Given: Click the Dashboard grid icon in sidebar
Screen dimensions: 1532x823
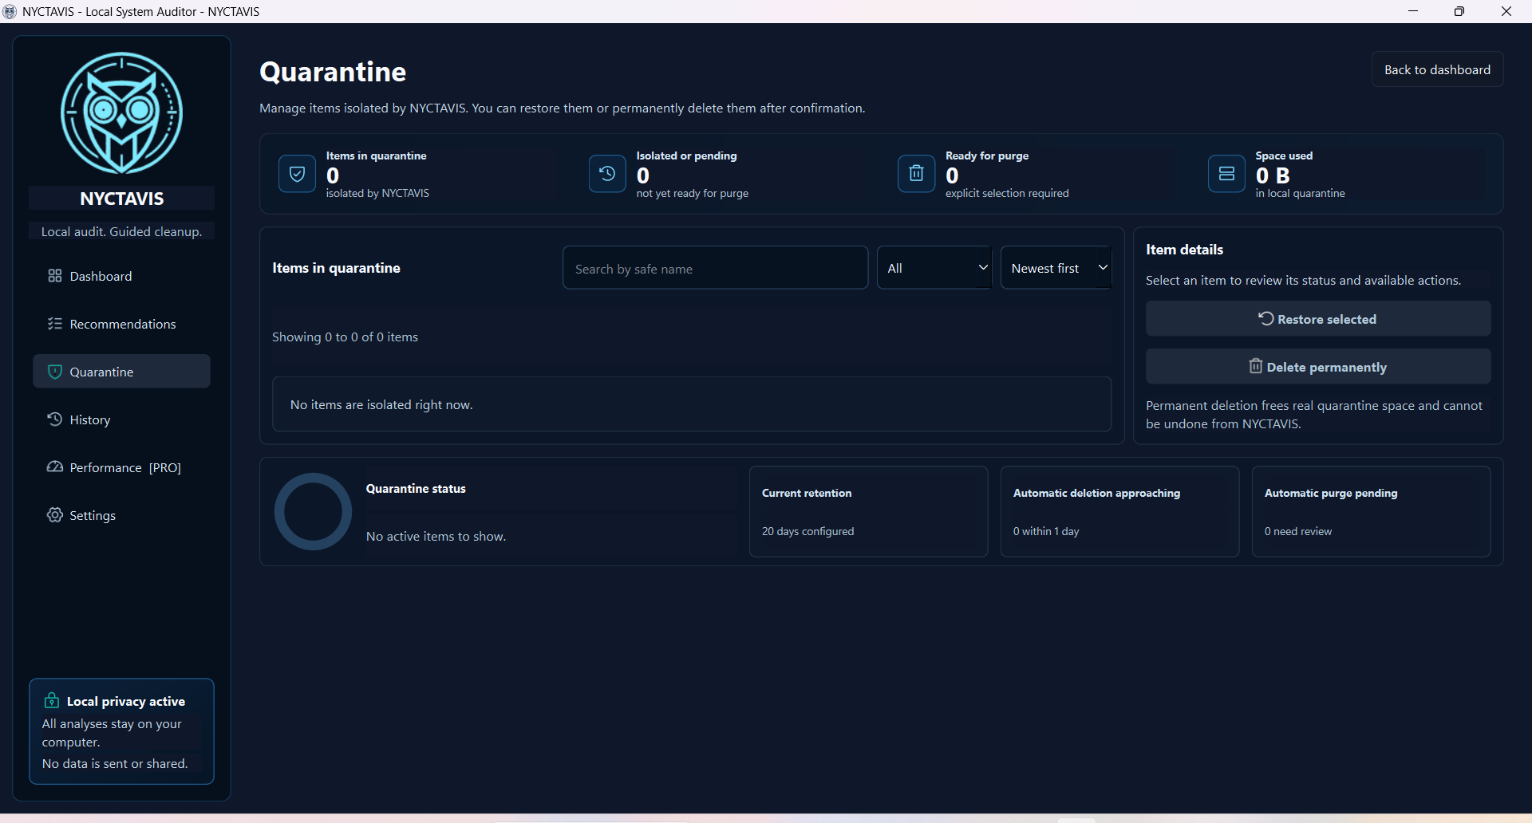Looking at the screenshot, I should (54, 276).
